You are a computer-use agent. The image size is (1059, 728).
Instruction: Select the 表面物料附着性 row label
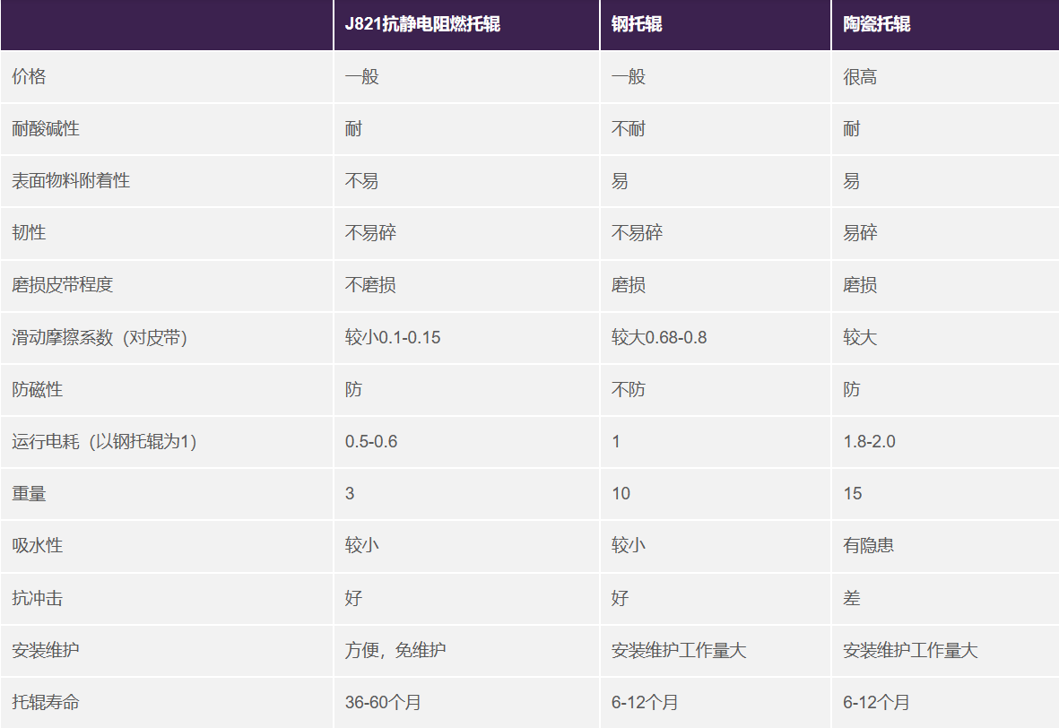coord(71,181)
